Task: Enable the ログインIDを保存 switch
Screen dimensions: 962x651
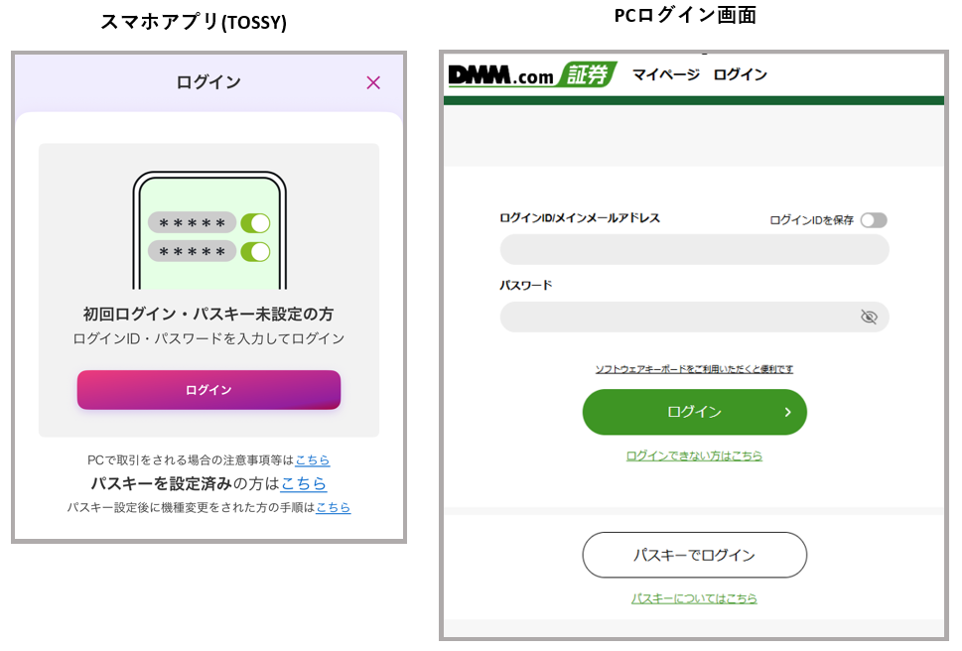Action: tap(874, 220)
